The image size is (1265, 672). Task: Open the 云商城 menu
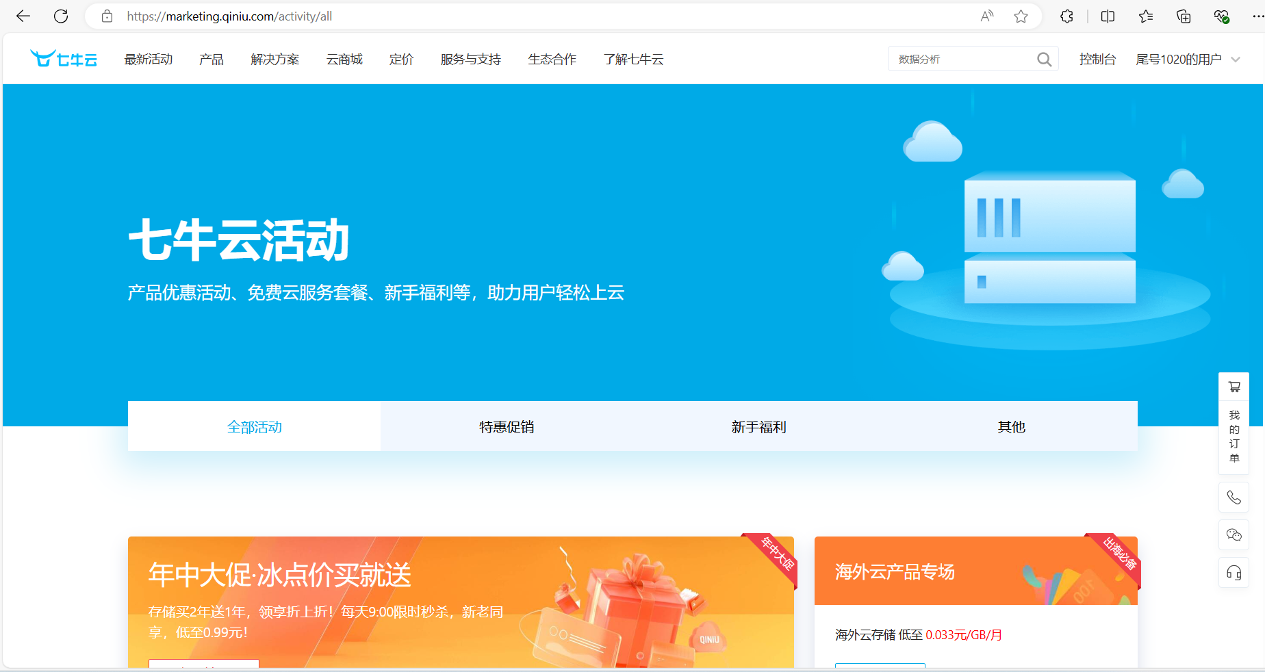(x=344, y=60)
